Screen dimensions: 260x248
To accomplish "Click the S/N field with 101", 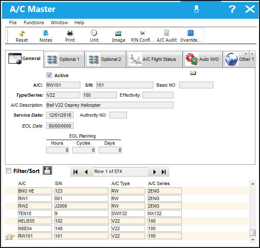I will 125,85.
